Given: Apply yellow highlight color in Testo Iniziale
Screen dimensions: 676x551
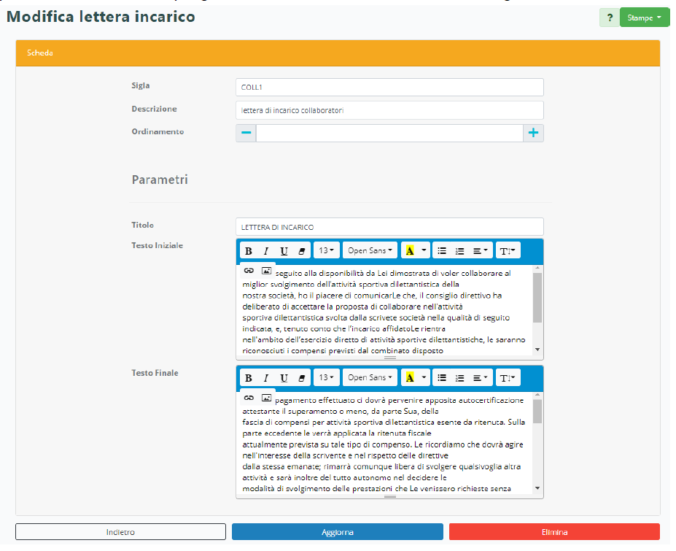Looking at the screenshot, I should (x=409, y=251).
